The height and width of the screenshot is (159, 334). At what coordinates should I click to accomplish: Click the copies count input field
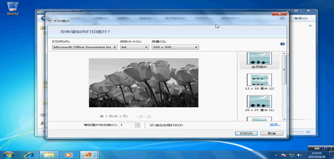[x=127, y=125]
